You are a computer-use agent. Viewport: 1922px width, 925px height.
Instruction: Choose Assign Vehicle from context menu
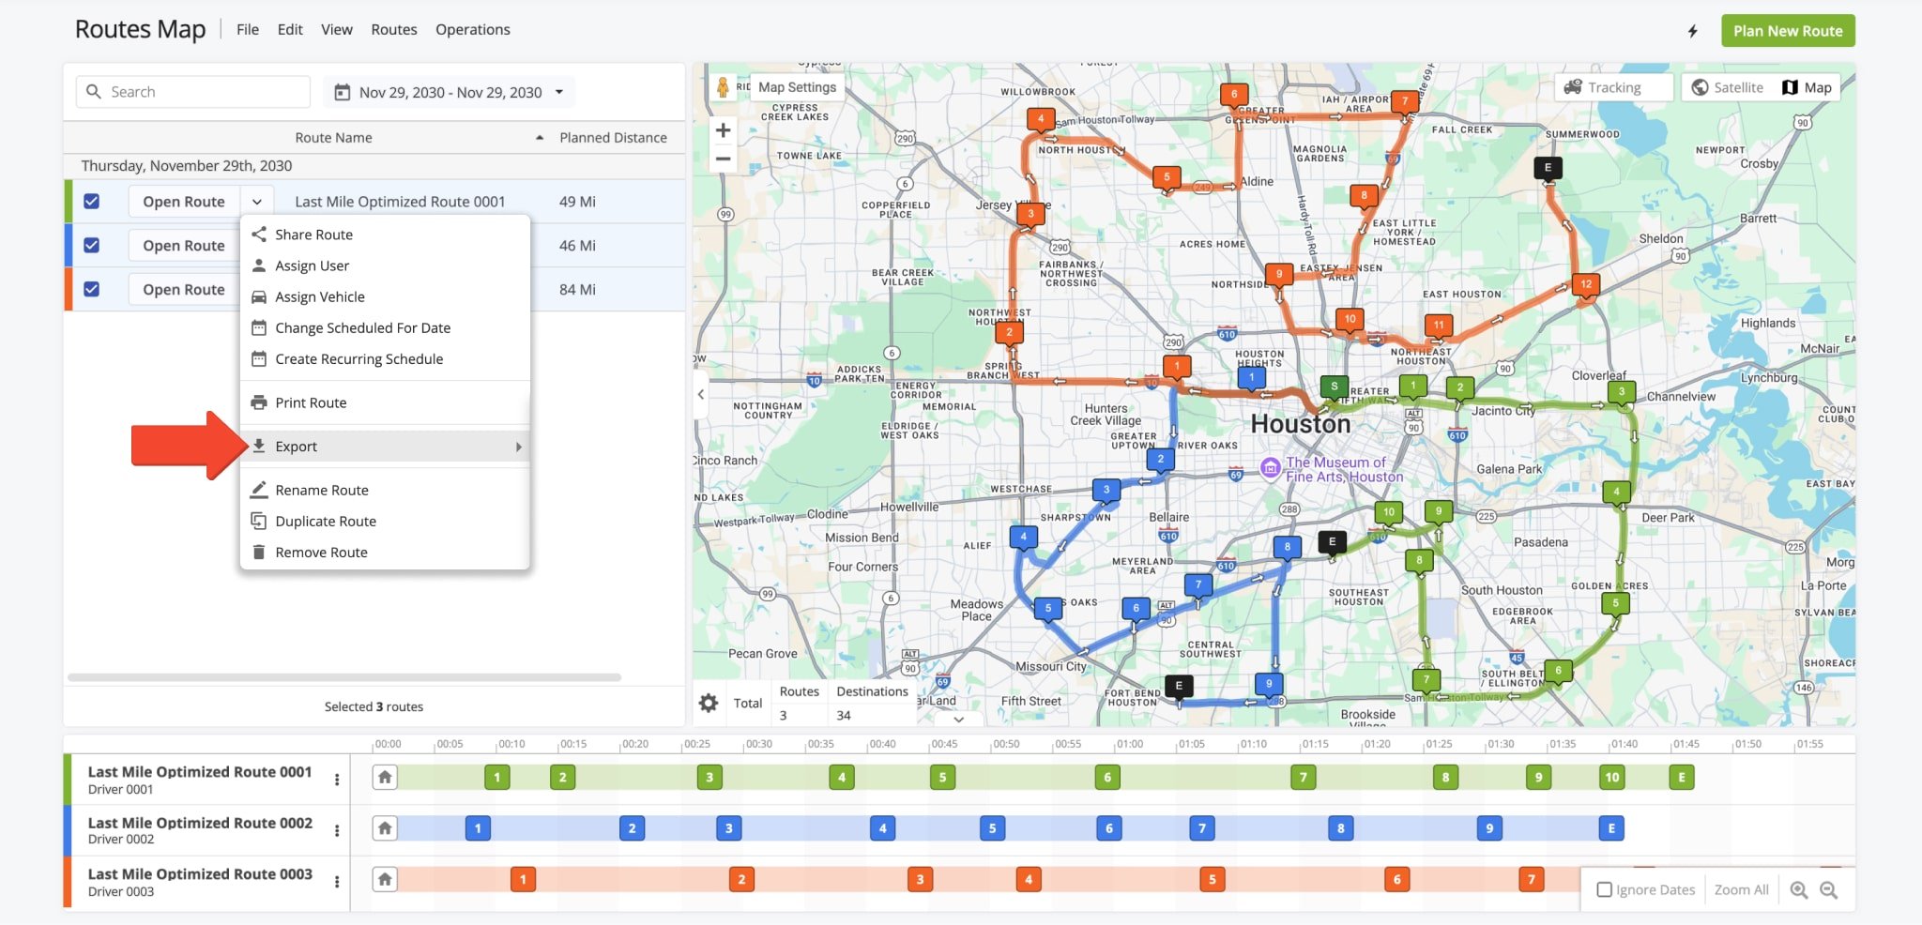pyautogui.click(x=386, y=296)
